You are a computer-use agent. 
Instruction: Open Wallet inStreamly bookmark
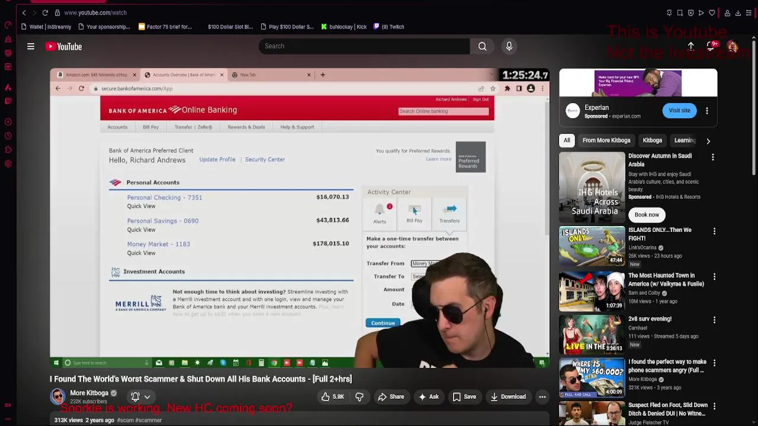[x=46, y=27]
